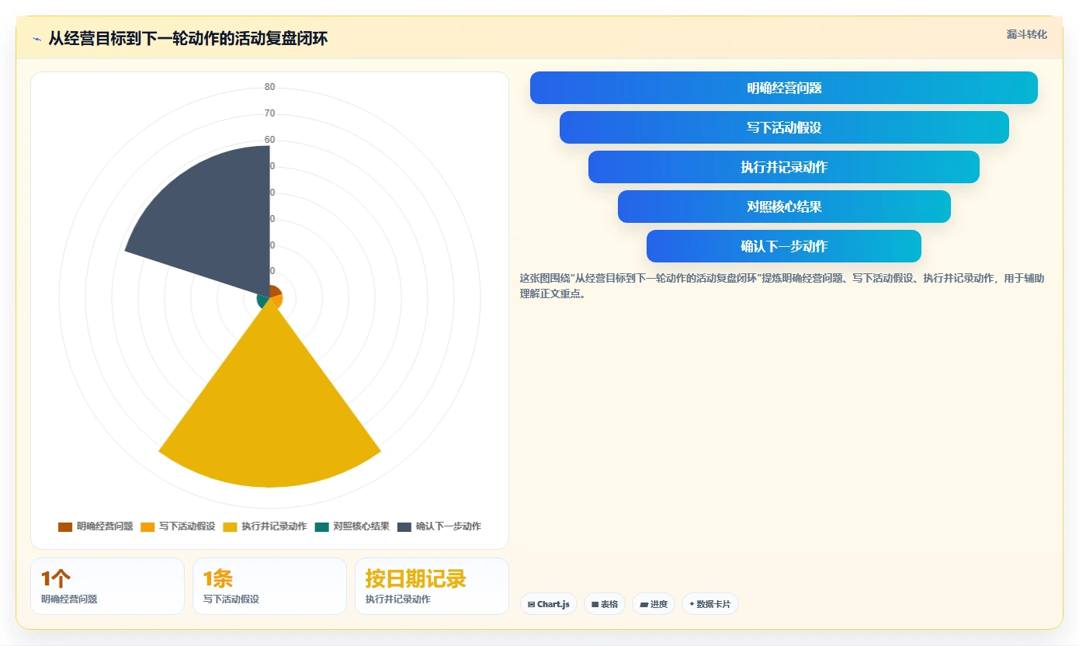Viewport: 1079px width, 646px height.
Task: Click the 漏斗转化 label in header
Action: [x=1026, y=34]
